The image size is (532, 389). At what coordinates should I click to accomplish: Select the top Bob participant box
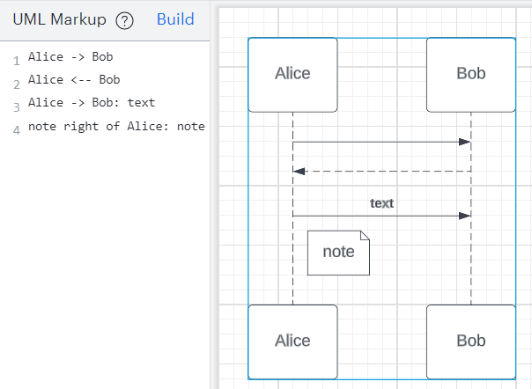tap(470, 74)
